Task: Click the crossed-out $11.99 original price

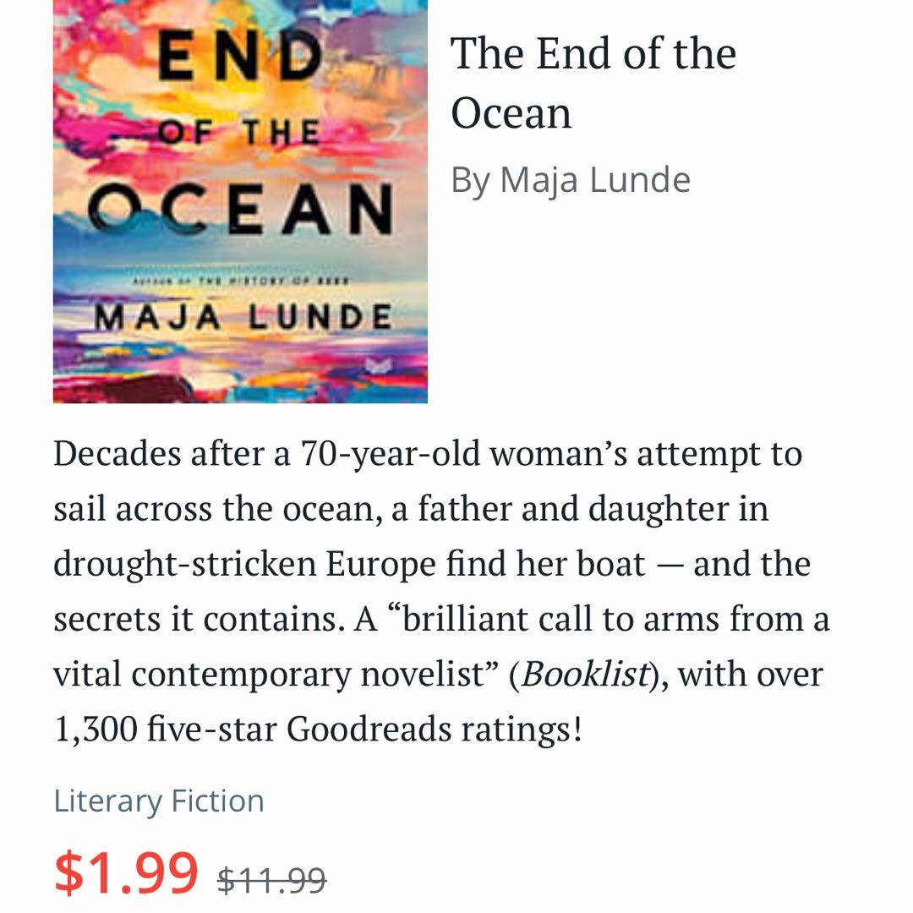Action: pos(271,880)
